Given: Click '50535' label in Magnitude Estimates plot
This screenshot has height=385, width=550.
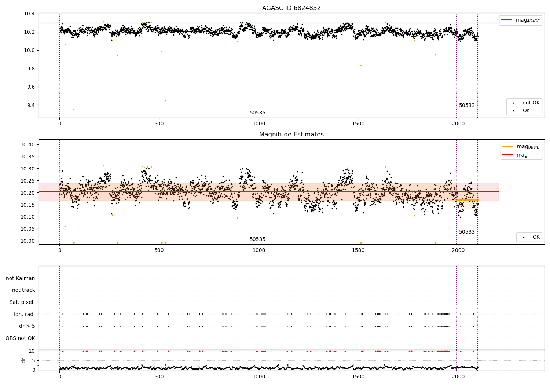Looking at the screenshot, I should (x=257, y=239).
